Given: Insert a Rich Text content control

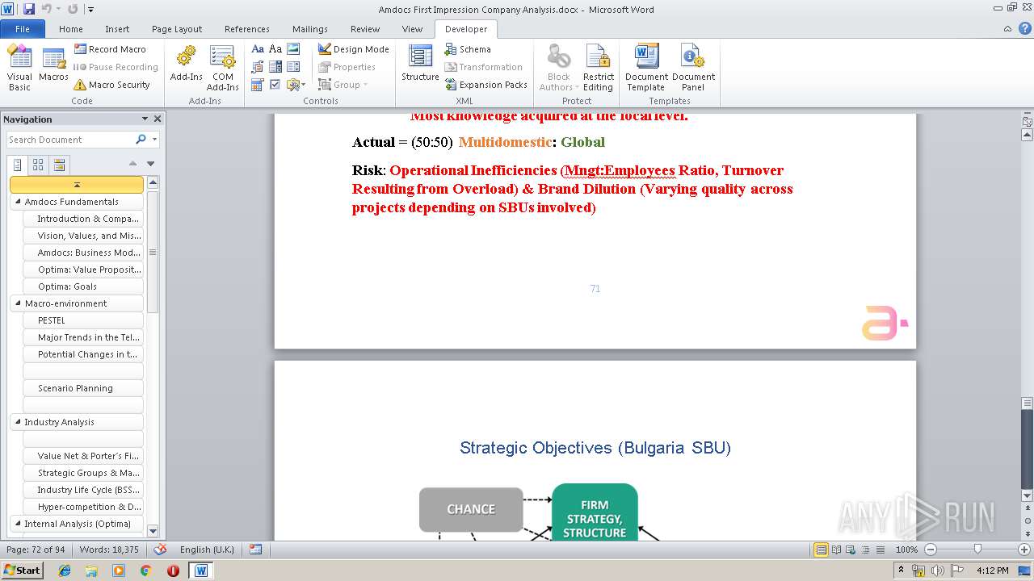Looking at the screenshot, I should click(258, 49).
